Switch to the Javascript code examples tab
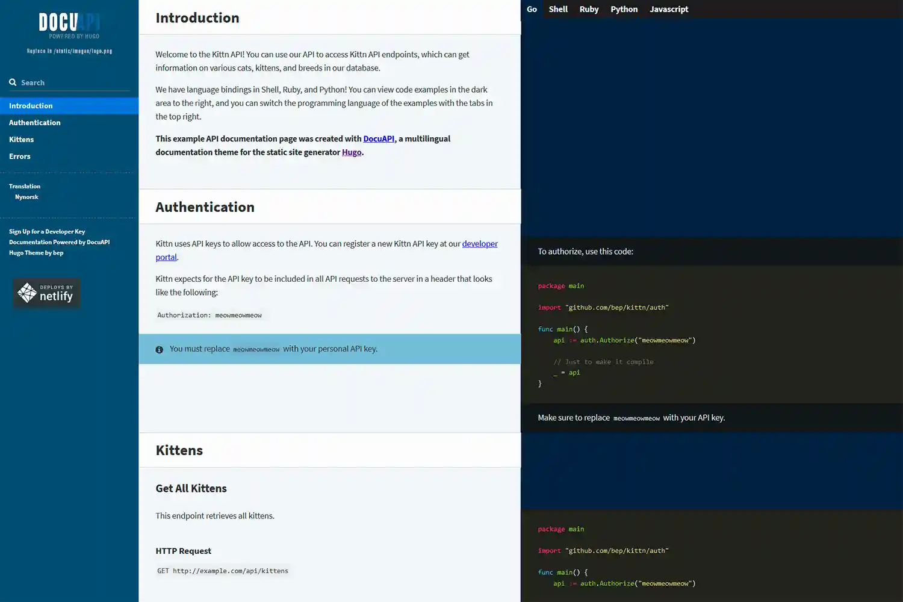The image size is (903, 602). point(668,9)
